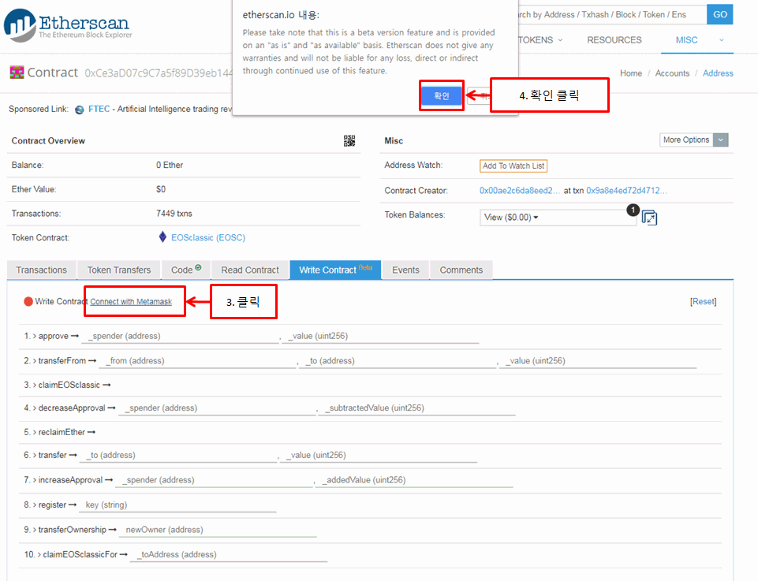Screen dimensions: 758x581
Task: Click the search by Address/Txhash field
Action: (611, 14)
